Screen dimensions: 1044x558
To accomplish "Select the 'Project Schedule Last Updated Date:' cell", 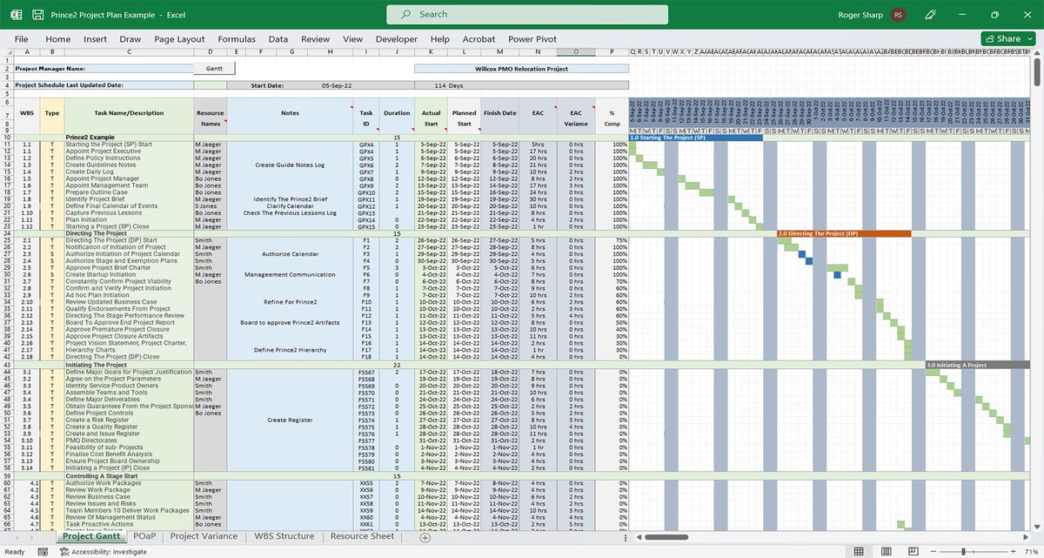I will pos(103,85).
